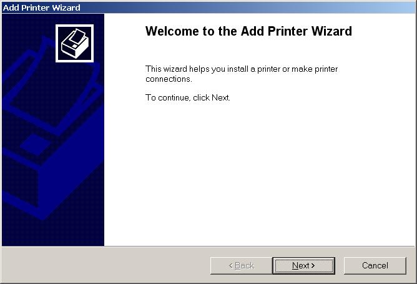Image resolution: width=417 pixels, height=284 pixels.
Task: Click the grayed-out Back button
Action: click(x=241, y=265)
